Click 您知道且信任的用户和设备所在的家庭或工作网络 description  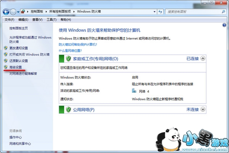click(94, 68)
